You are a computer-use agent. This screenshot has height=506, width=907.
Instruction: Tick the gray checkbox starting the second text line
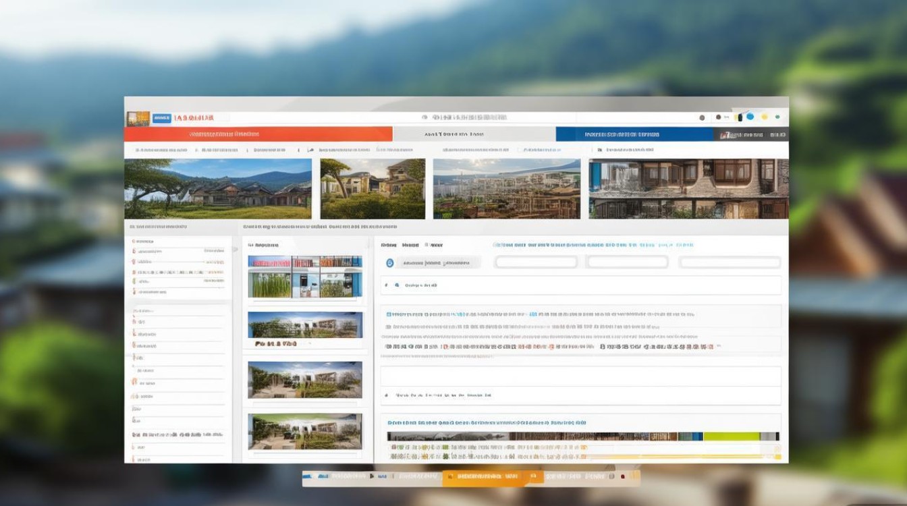point(389,327)
